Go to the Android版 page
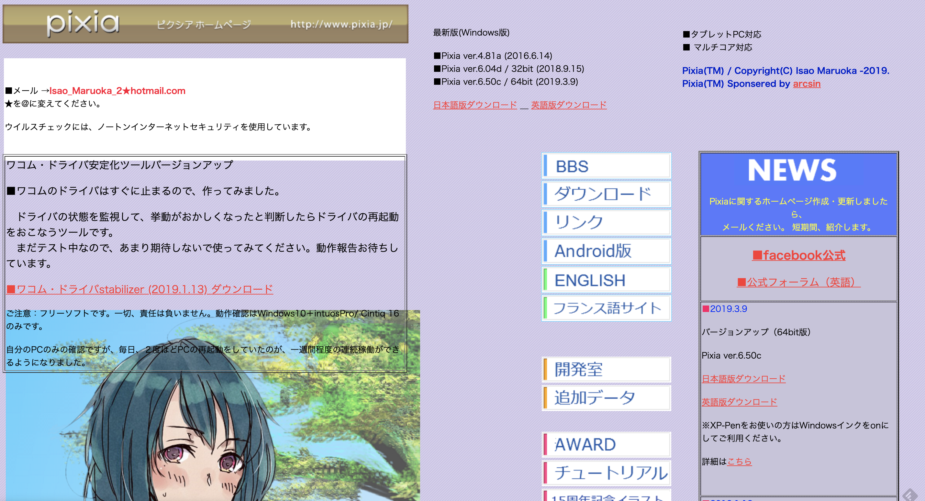The height and width of the screenshot is (501, 925). pos(606,251)
